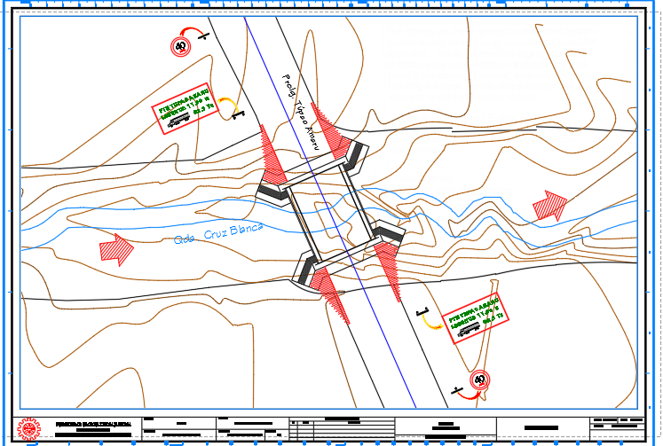Click truck symbol in upper-left load sign
Screen dimensions: 663x446
(179, 115)
